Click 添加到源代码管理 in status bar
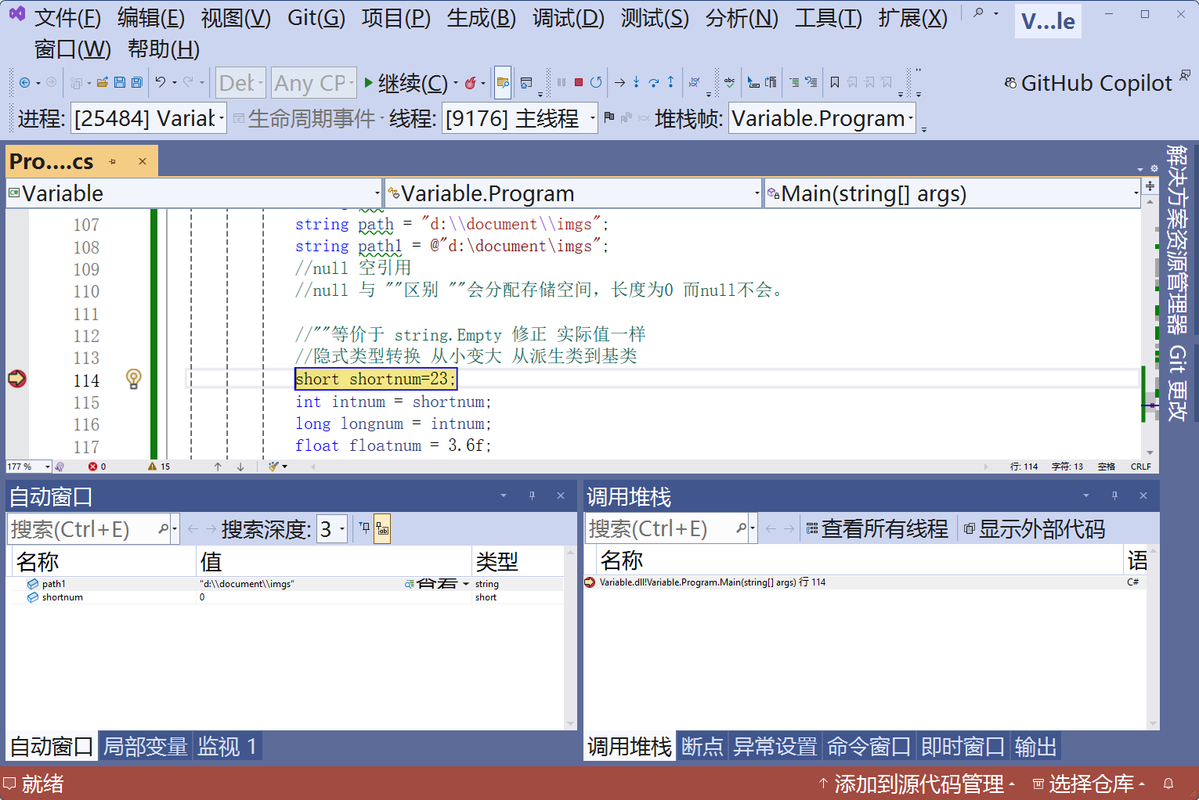 tap(916, 784)
